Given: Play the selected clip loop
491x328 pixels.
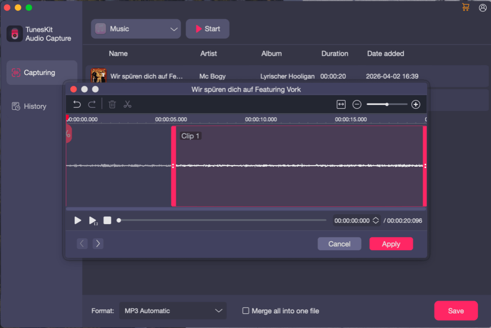Looking at the screenshot, I should [93, 220].
